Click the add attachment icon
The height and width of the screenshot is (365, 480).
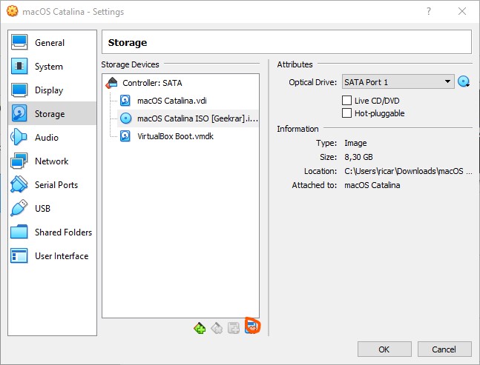click(234, 328)
